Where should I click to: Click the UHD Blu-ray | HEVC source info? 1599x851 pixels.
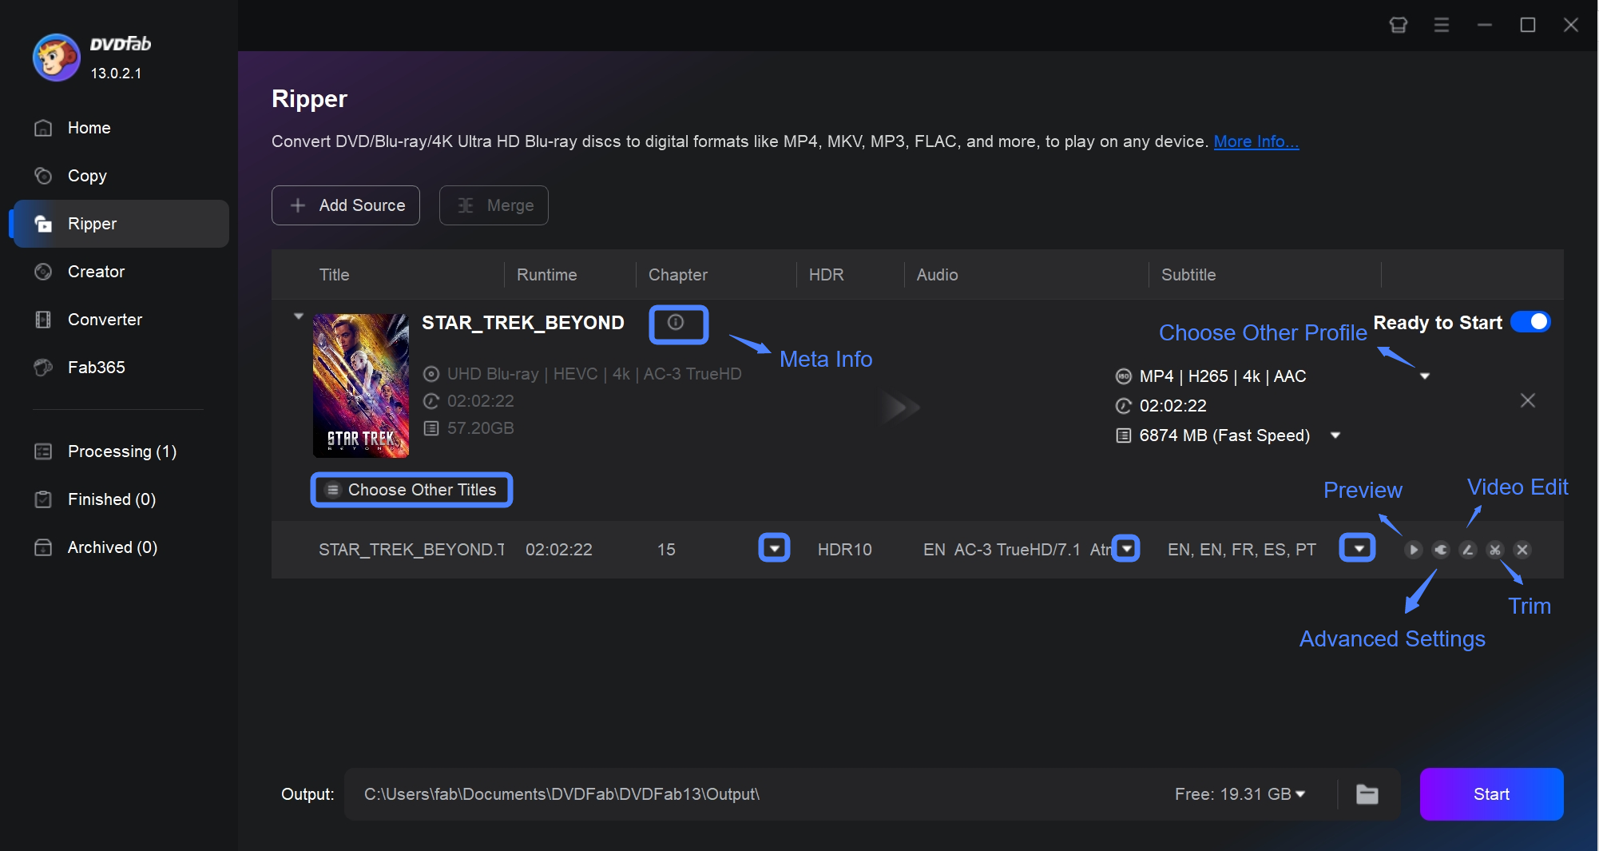(594, 374)
